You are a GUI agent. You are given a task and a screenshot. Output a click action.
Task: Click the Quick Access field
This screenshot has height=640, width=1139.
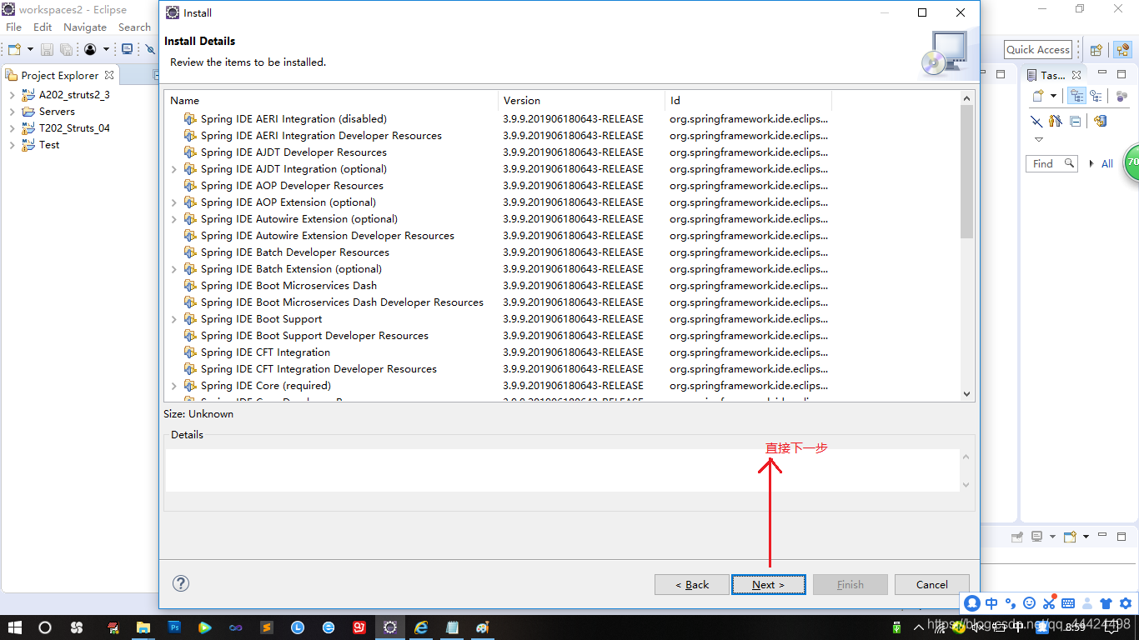[1038, 50]
